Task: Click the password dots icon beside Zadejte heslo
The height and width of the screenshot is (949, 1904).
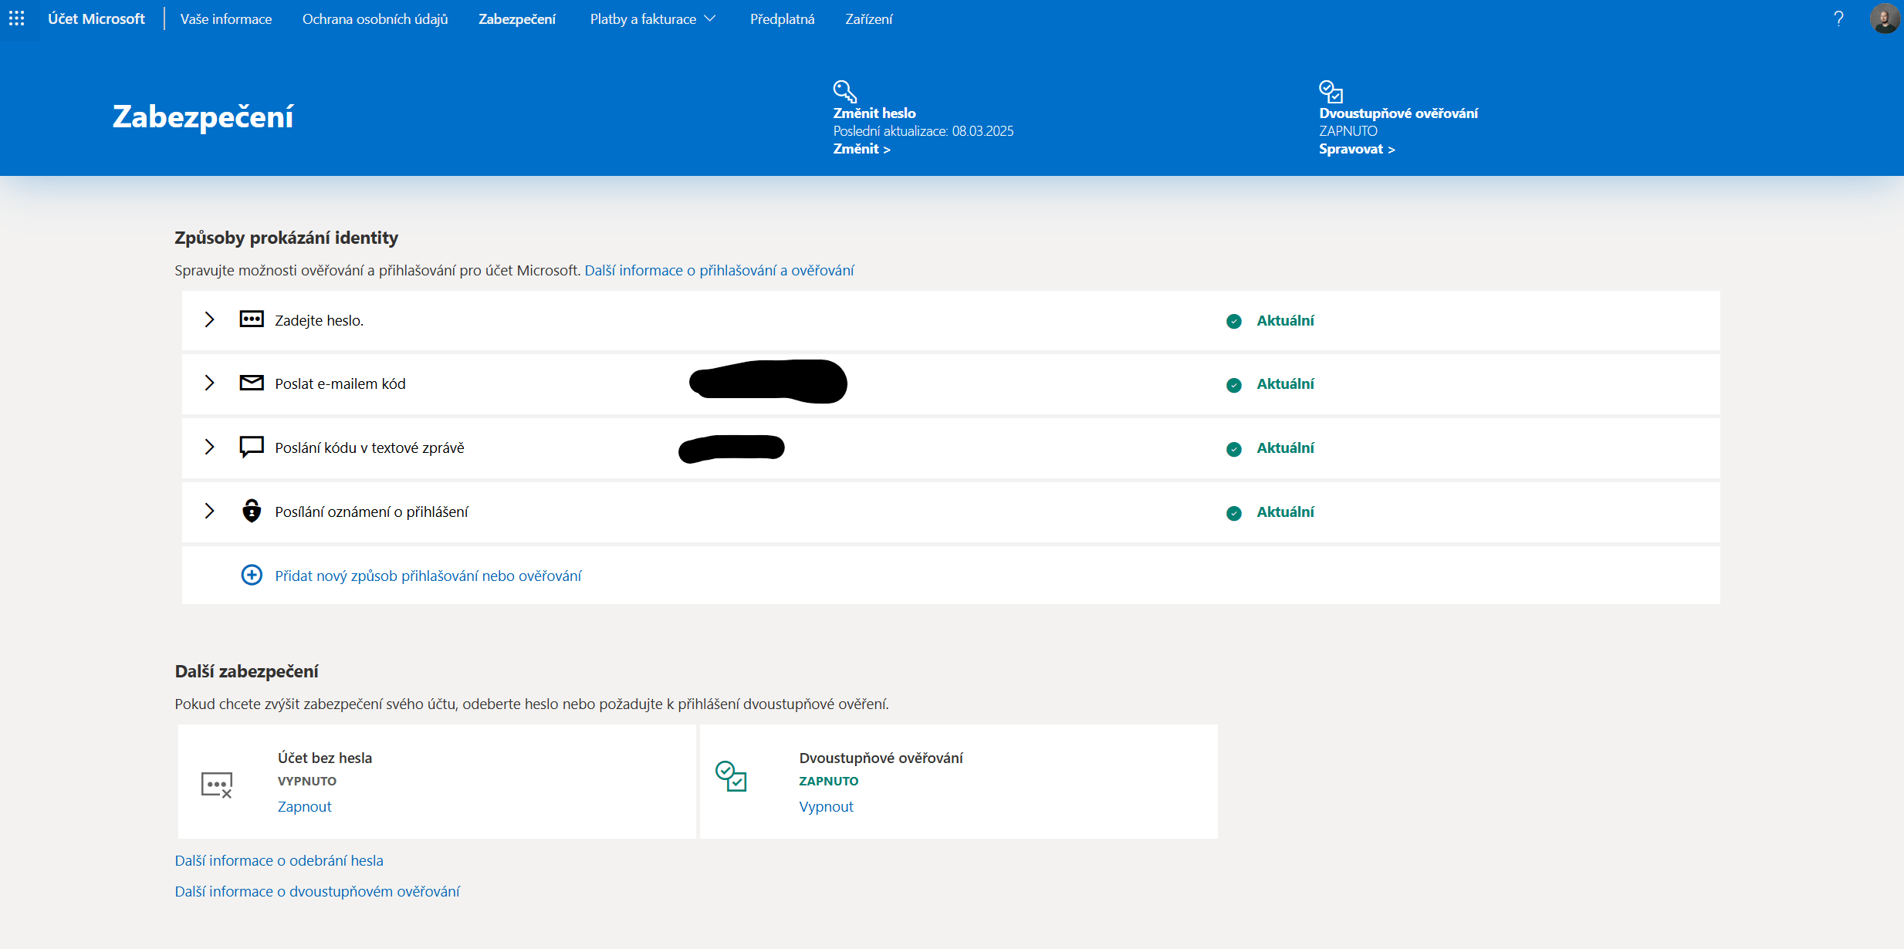Action: [252, 319]
